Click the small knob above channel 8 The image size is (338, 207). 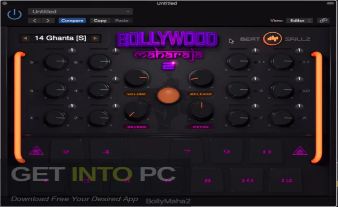tap(299, 106)
